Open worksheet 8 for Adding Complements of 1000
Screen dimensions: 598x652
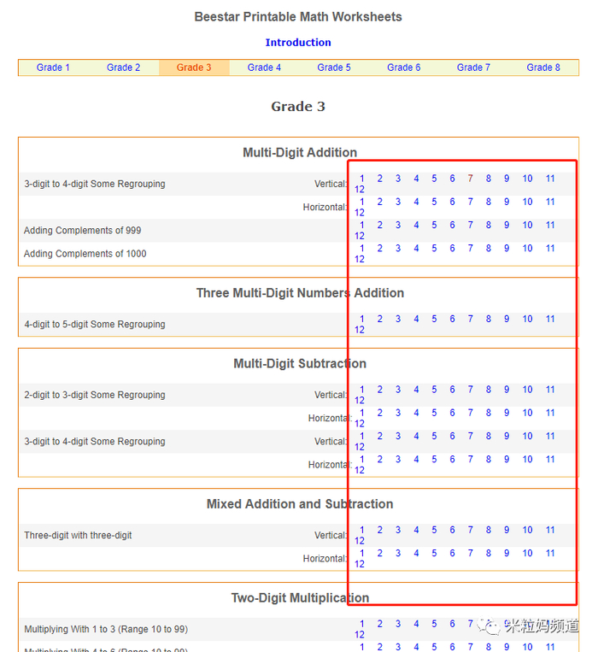pos(489,249)
